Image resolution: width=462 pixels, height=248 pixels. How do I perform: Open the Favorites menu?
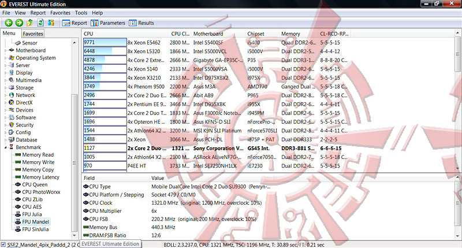click(60, 13)
